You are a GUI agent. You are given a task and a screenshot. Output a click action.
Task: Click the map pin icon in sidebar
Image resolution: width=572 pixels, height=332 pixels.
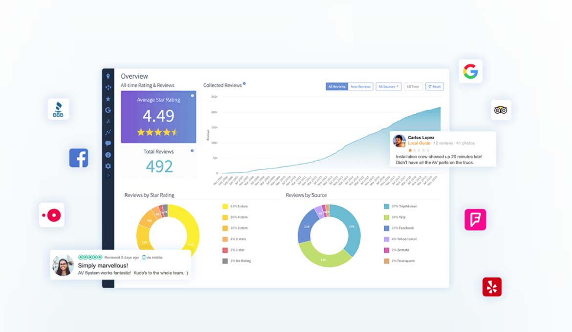(x=108, y=77)
